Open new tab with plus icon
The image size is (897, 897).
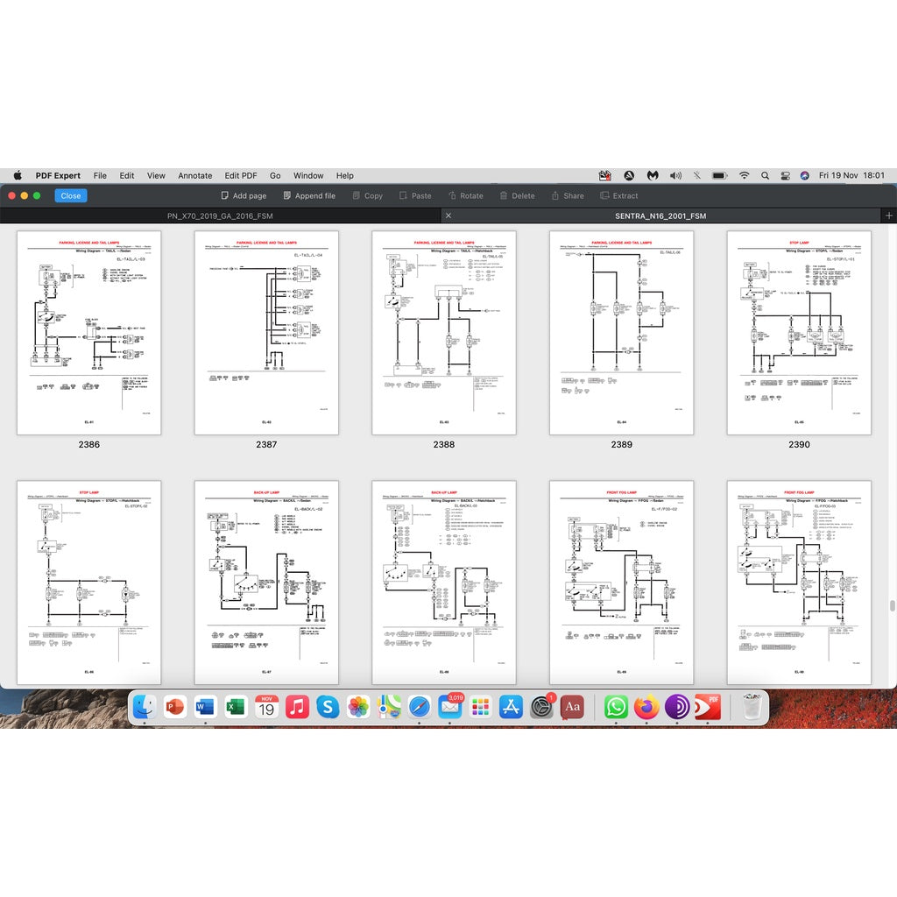point(889,215)
